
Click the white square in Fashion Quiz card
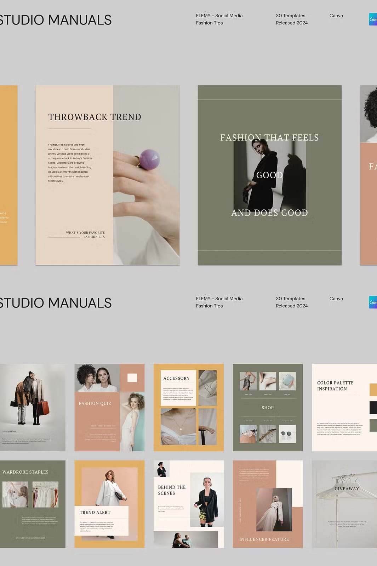click(132, 378)
